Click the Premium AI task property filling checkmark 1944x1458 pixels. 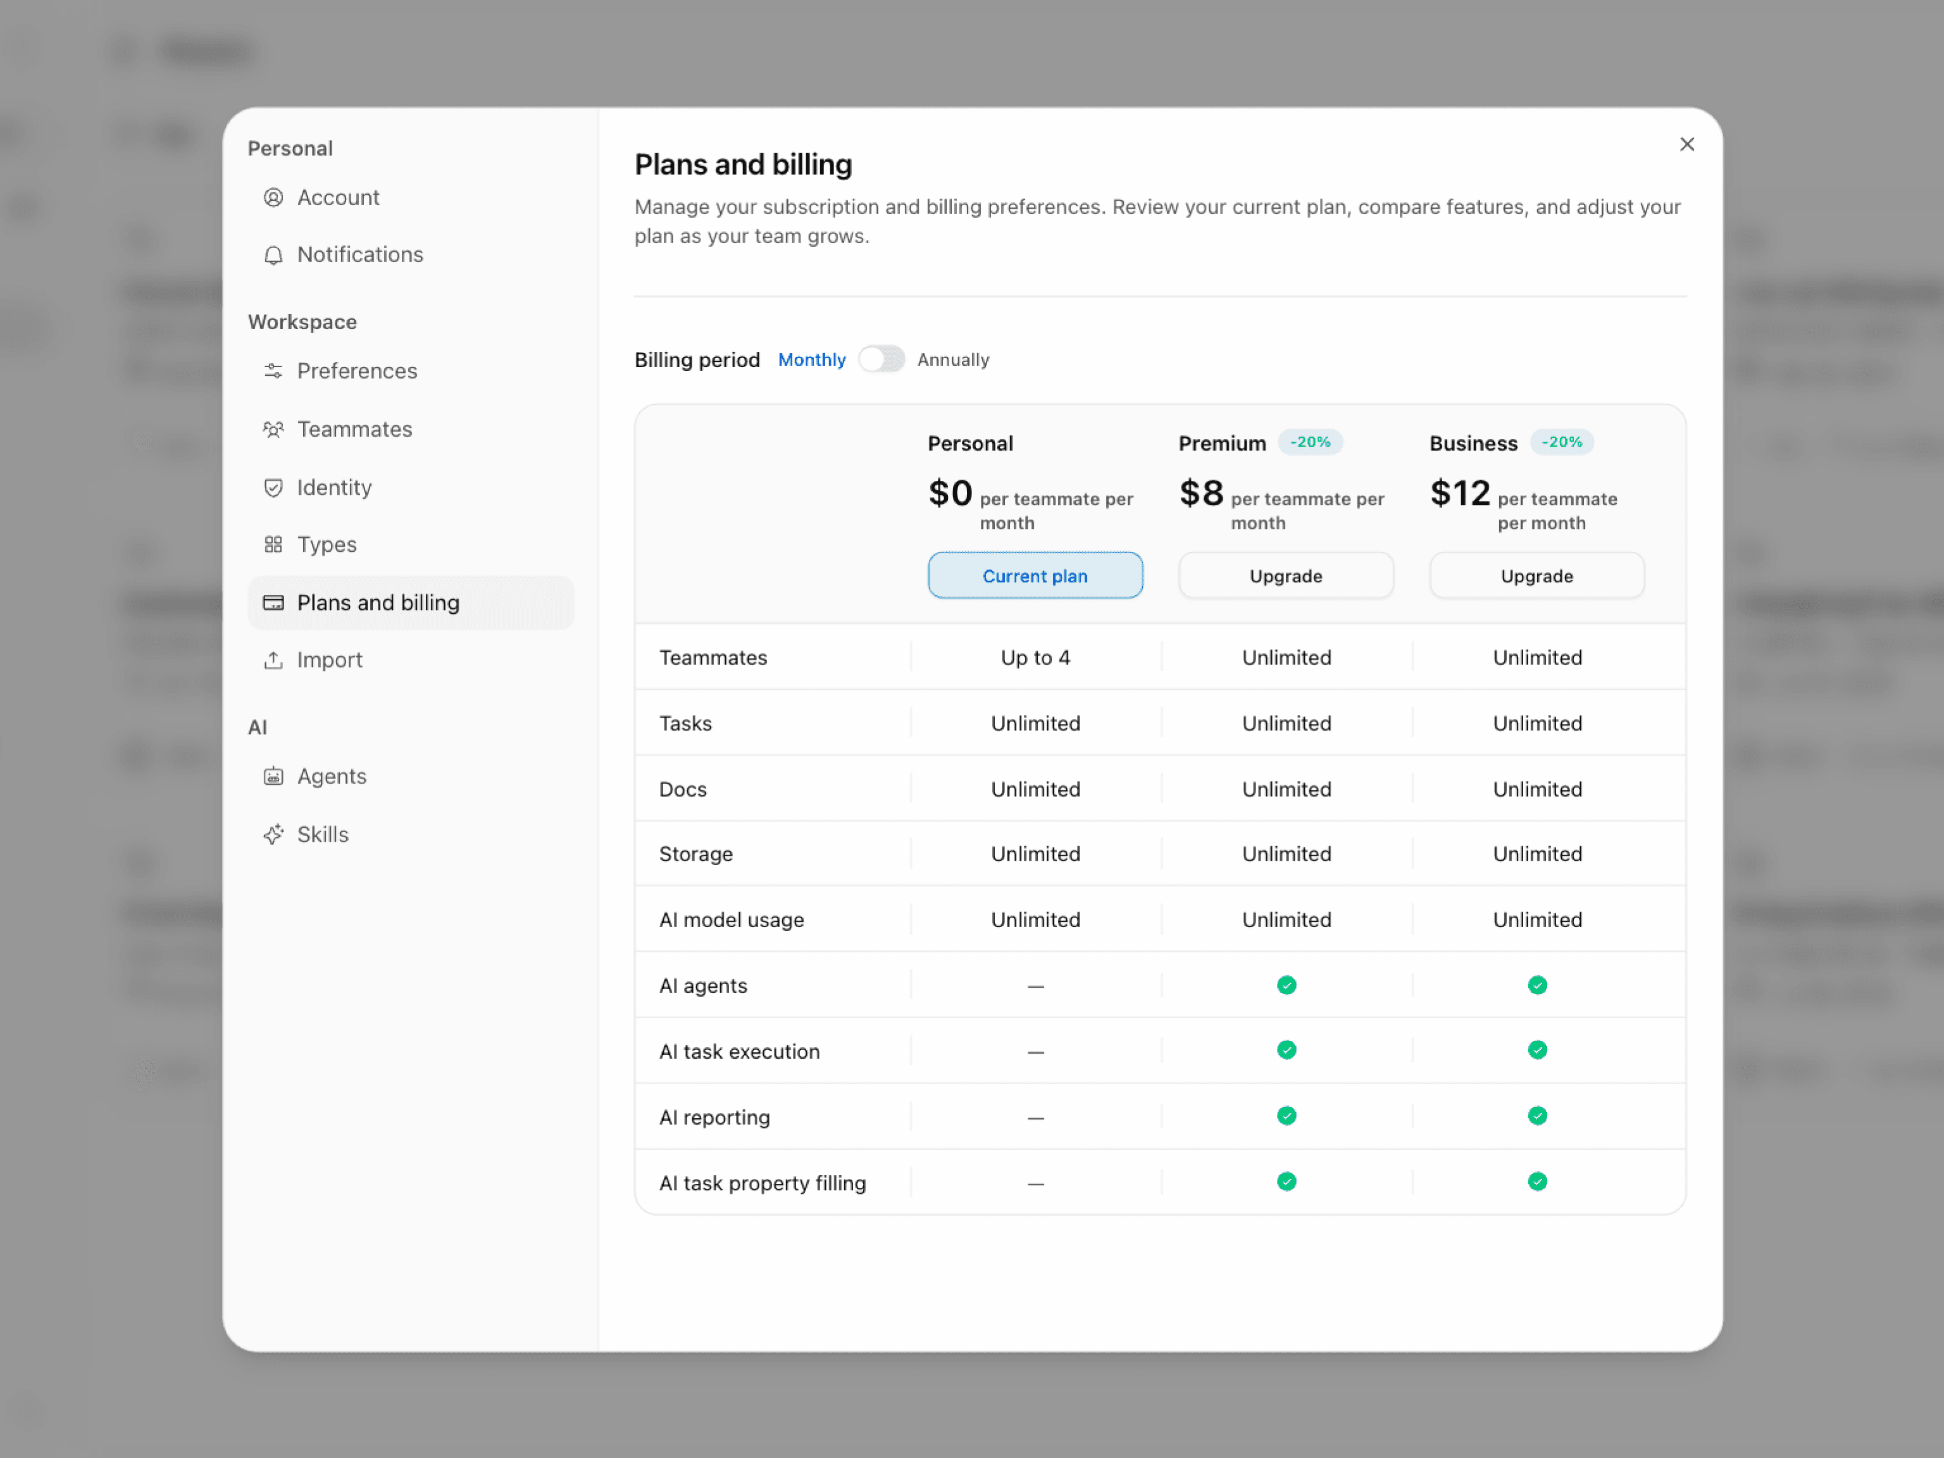(x=1286, y=1182)
